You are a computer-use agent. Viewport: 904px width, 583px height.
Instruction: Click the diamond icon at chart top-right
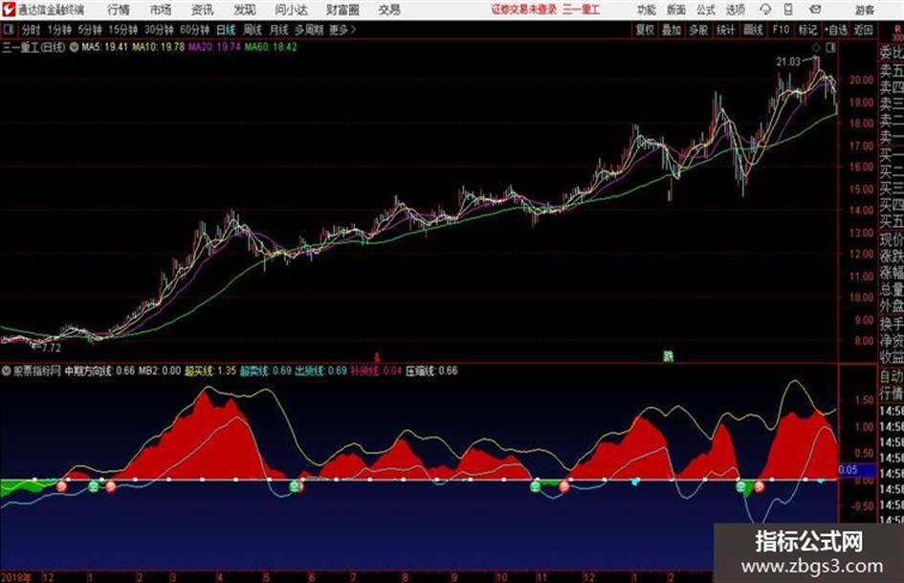(816, 48)
